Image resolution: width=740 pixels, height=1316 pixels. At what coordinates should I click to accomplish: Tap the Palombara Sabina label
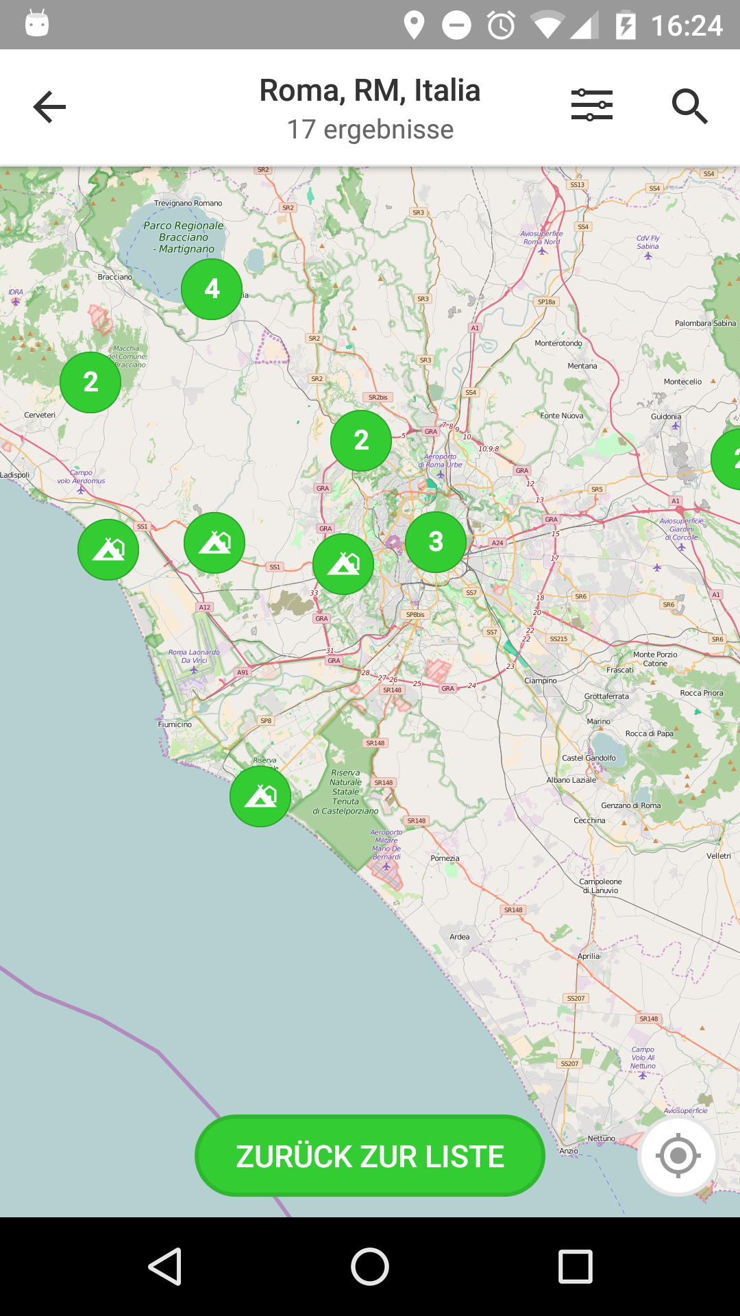pos(705,324)
